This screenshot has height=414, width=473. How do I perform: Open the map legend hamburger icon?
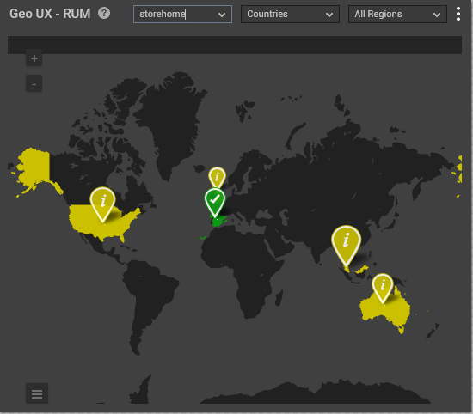37,393
